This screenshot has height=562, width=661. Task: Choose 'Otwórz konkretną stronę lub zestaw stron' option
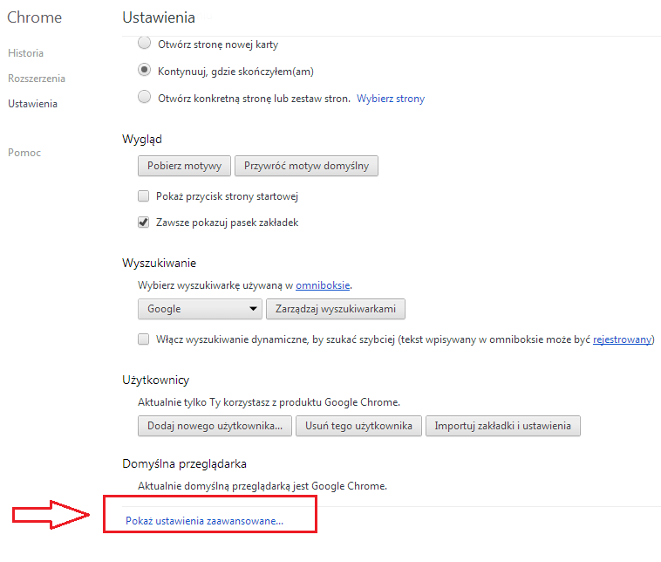144,98
